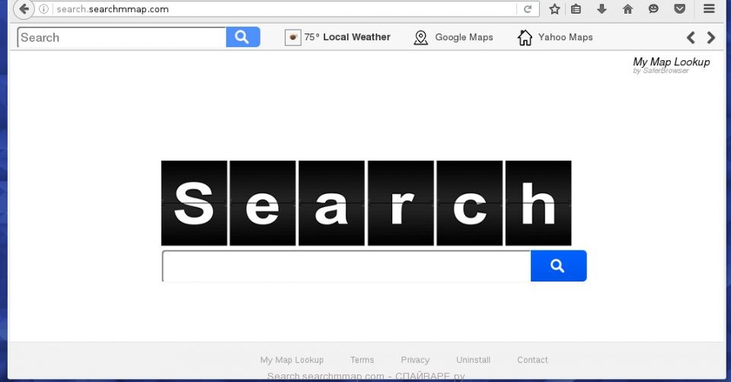Screen dimensions: 731x382
Task: Reload the page with the refresh icon
Action: [527, 9]
